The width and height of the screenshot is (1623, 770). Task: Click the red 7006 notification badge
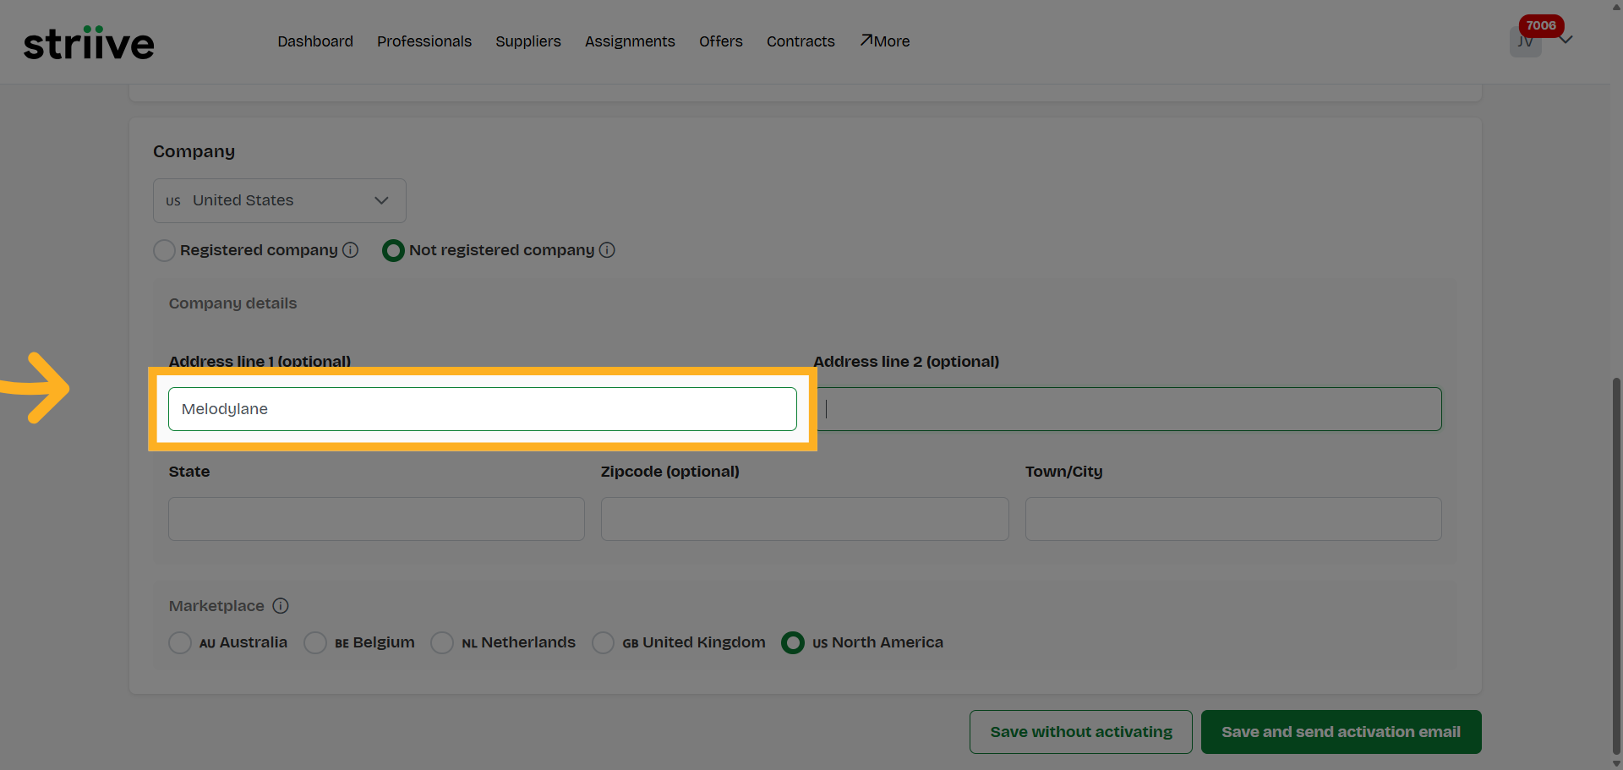(x=1541, y=25)
